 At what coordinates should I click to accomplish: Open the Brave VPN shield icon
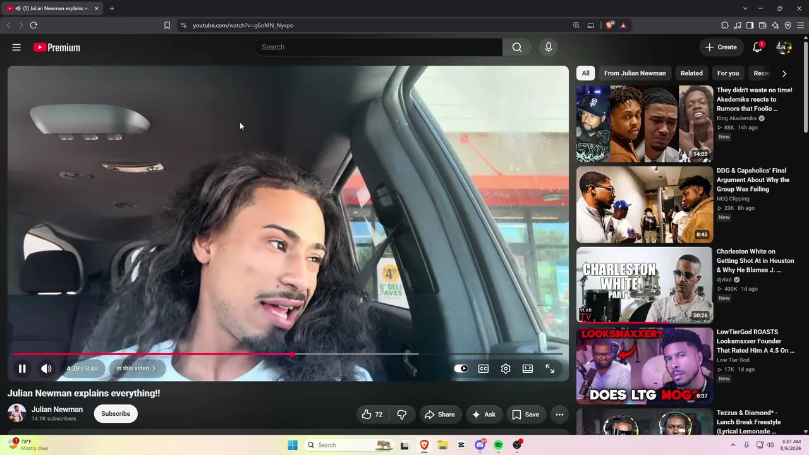pos(788,25)
